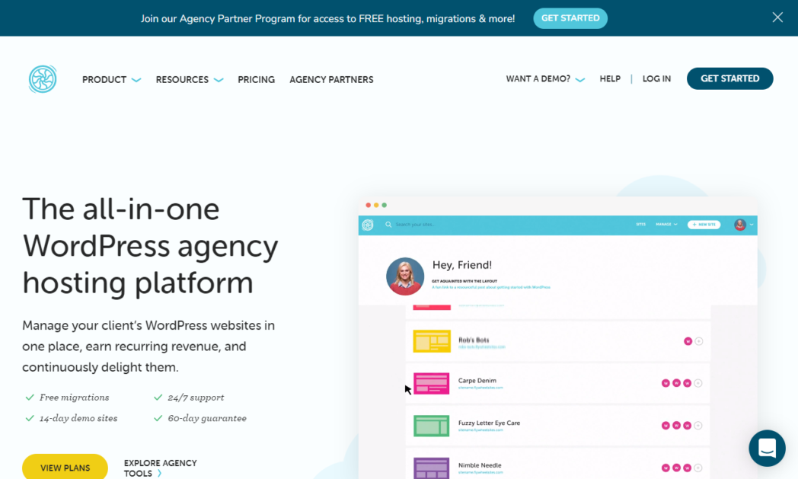
Task: Click the Flywheel logo in header
Action: 43,79
